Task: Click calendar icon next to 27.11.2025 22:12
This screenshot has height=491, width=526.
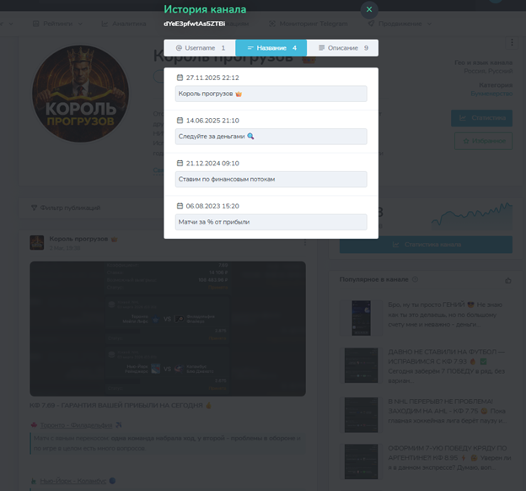Action: click(180, 78)
